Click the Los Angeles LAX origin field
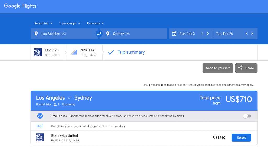Image resolution: width=268 pixels, height=147 pixels. [x=64, y=34]
